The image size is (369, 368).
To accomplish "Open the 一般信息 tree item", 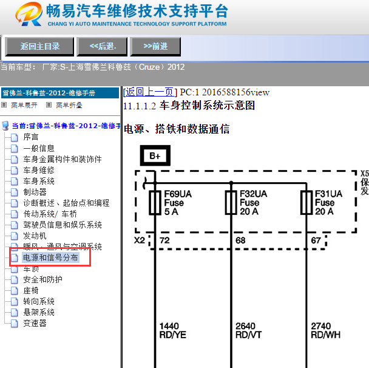I will tap(39, 148).
